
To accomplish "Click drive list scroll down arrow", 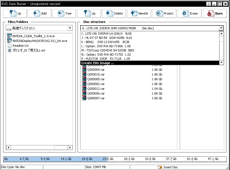I will pyautogui.click(x=222, y=62).
